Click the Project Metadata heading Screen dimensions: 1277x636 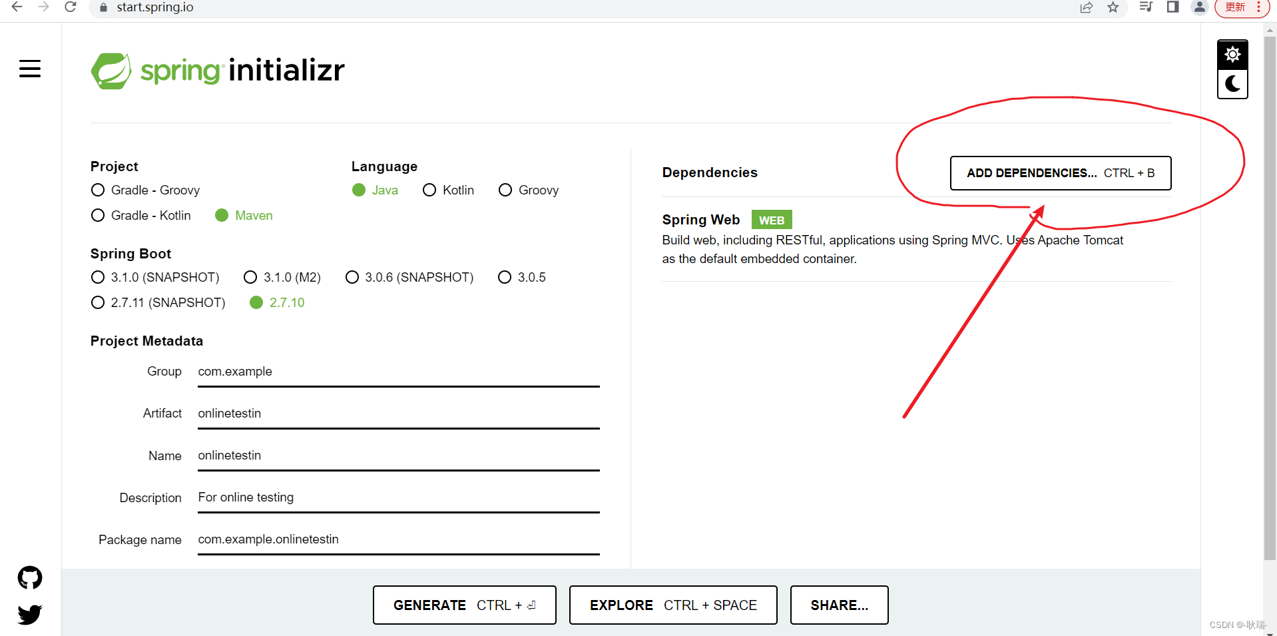tap(146, 341)
